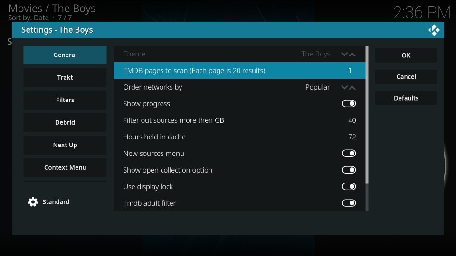Toggle the Use display lock switch
456x256 pixels.
coord(349,186)
